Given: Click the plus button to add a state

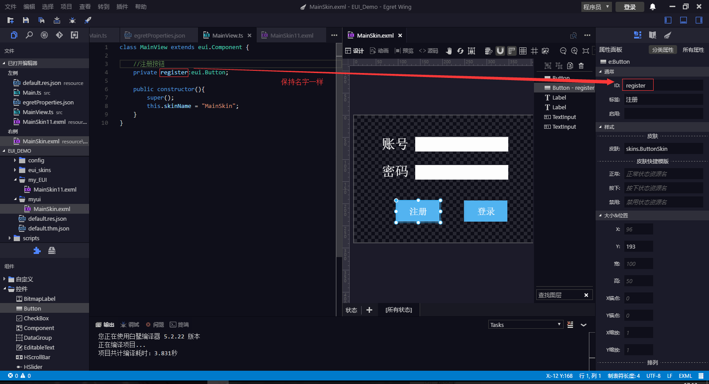Looking at the screenshot, I should pos(369,310).
